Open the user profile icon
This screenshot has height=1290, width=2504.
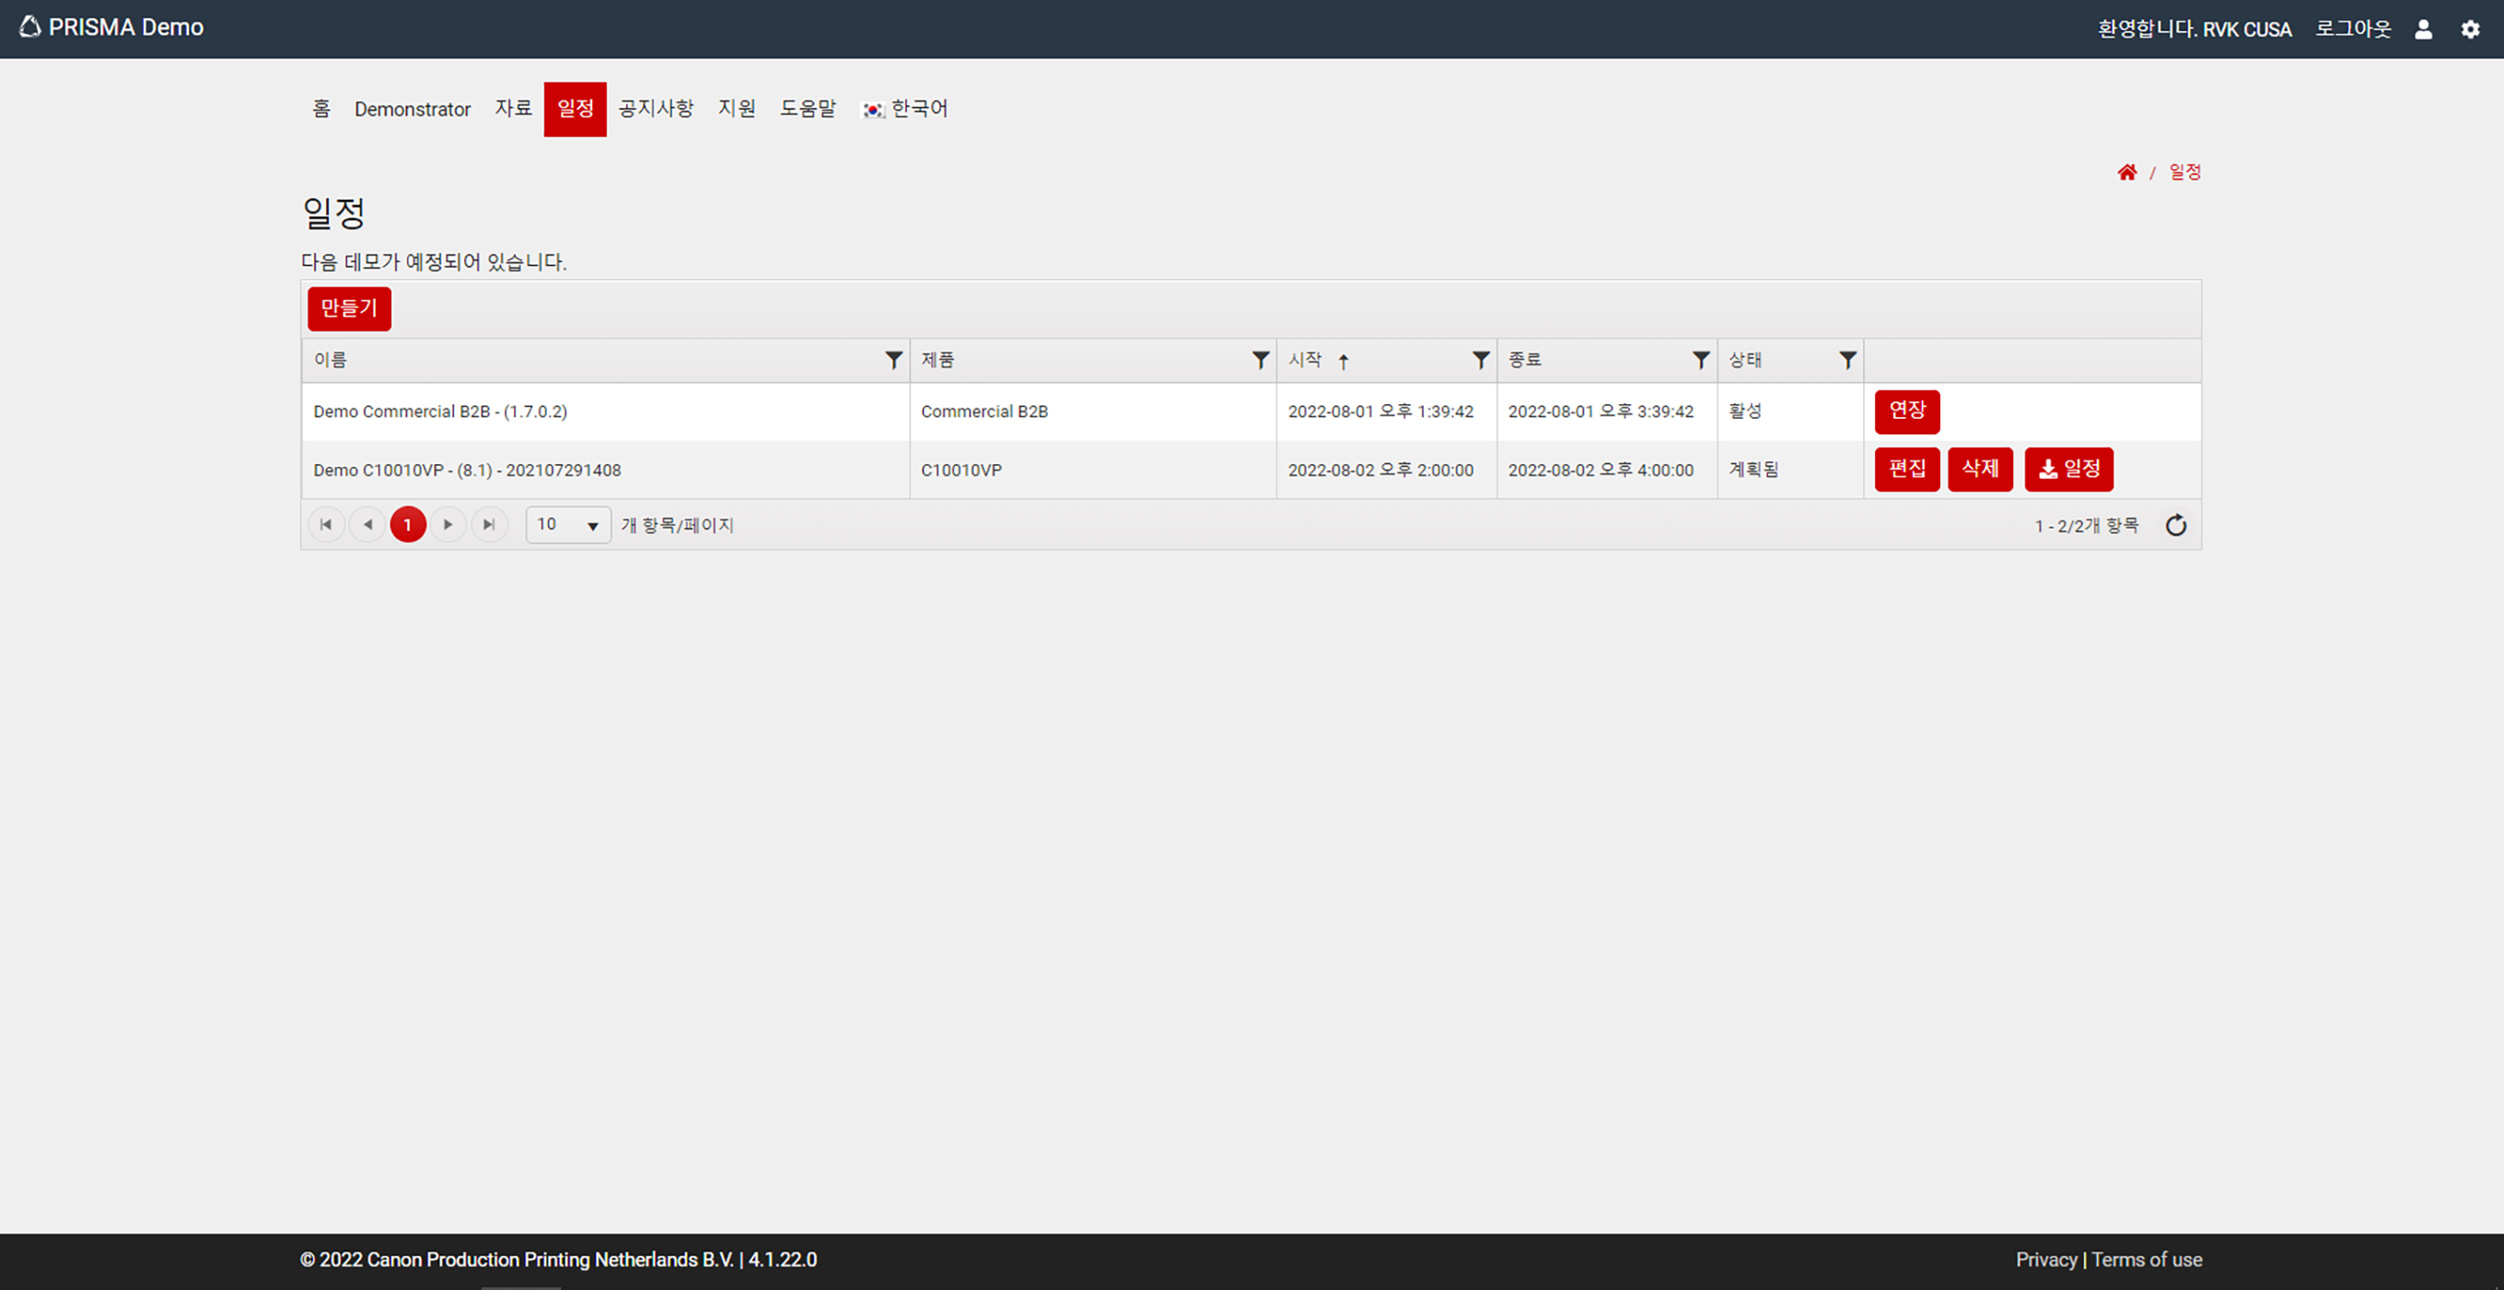pos(2423,29)
